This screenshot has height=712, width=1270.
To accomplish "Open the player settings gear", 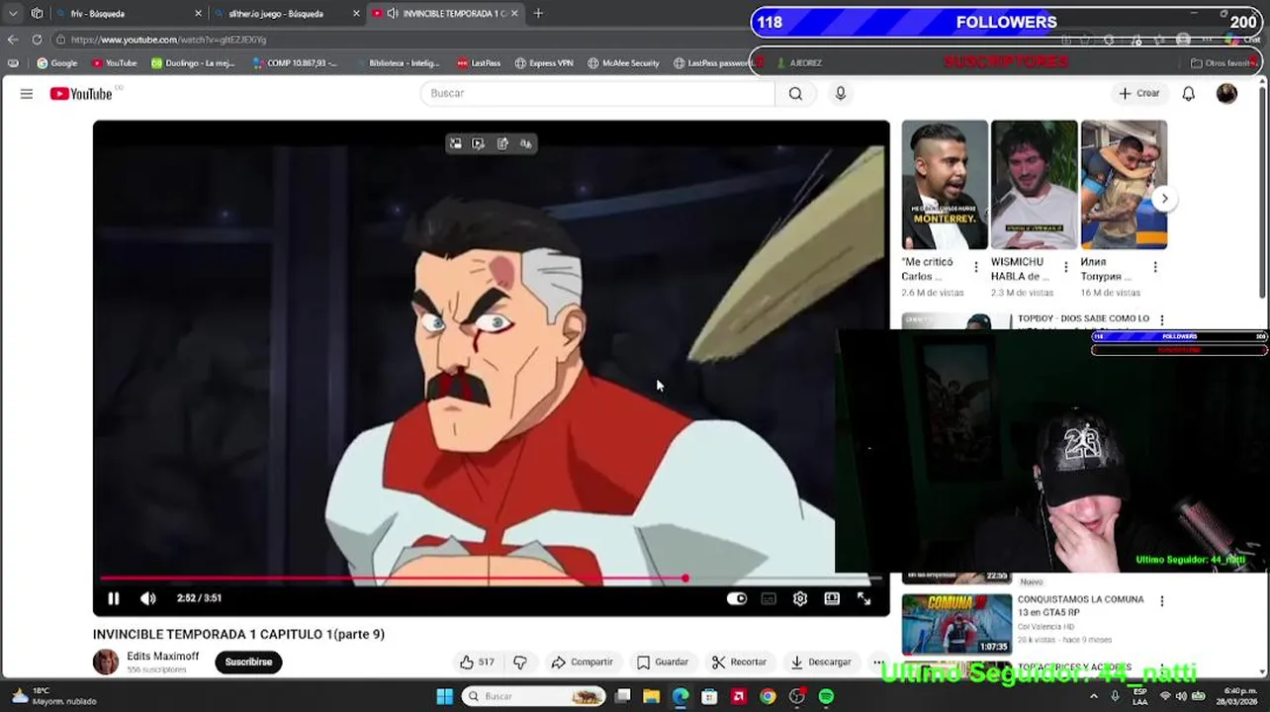I will [800, 598].
